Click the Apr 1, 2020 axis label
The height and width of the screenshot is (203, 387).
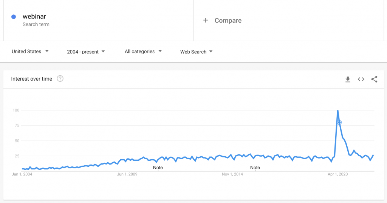click(337, 174)
